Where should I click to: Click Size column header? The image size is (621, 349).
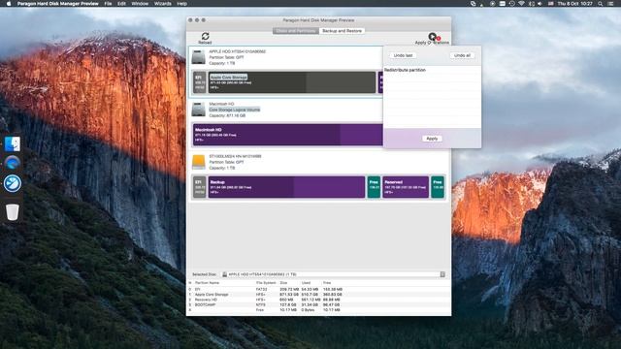[x=283, y=283]
